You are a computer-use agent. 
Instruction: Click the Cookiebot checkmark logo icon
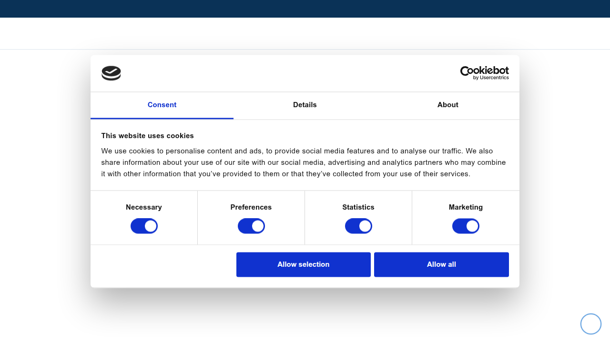pos(111,73)
